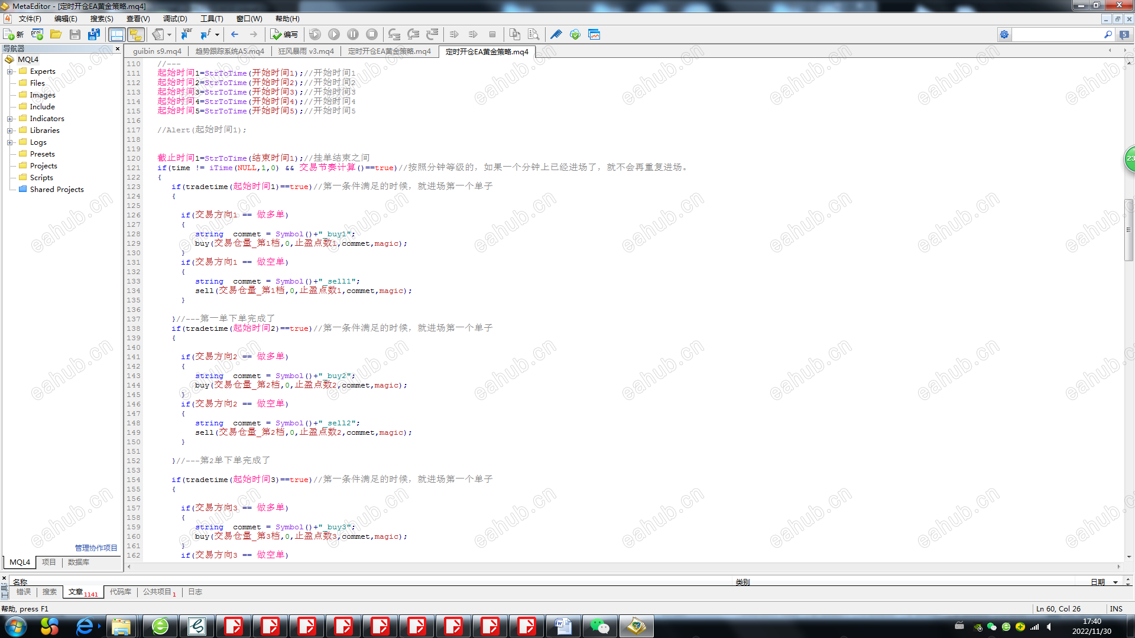Expand the Indicators folder tree node
The width and height of the screenshot is (1135, 638).
9,119
